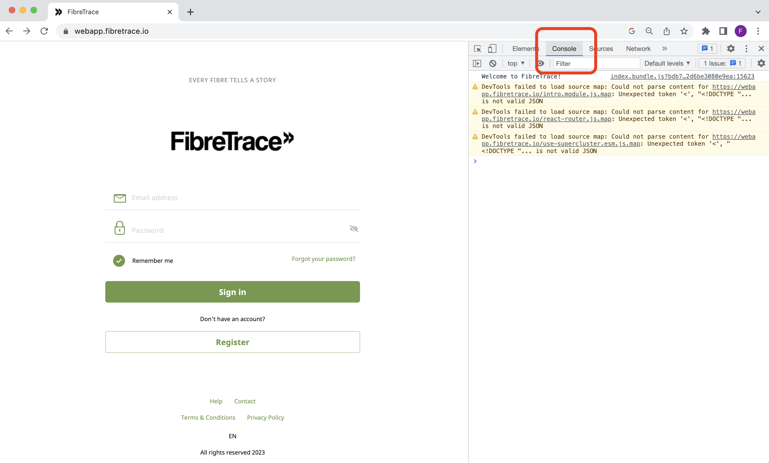Image resolution: width=769 pixels, height=463 pixels.
Task: Switch to the Network tab
Action: [x=638, y=48]
